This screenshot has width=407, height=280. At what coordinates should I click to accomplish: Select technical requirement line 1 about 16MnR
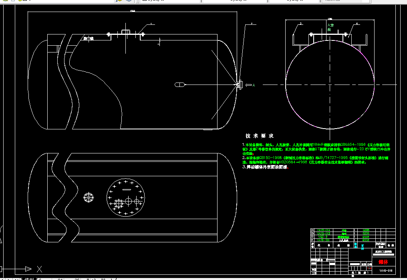pos(316,149)
